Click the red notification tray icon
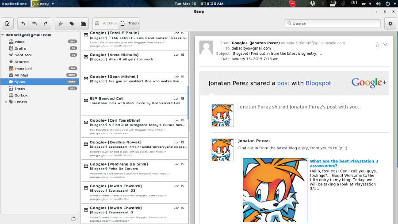The image size is (398, 224). 292,4
